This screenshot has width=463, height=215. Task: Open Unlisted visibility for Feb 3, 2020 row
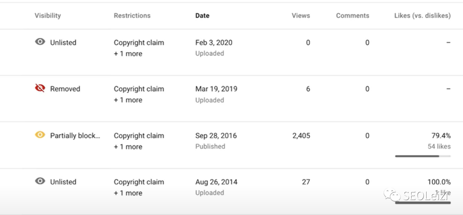tap(63, 43)
